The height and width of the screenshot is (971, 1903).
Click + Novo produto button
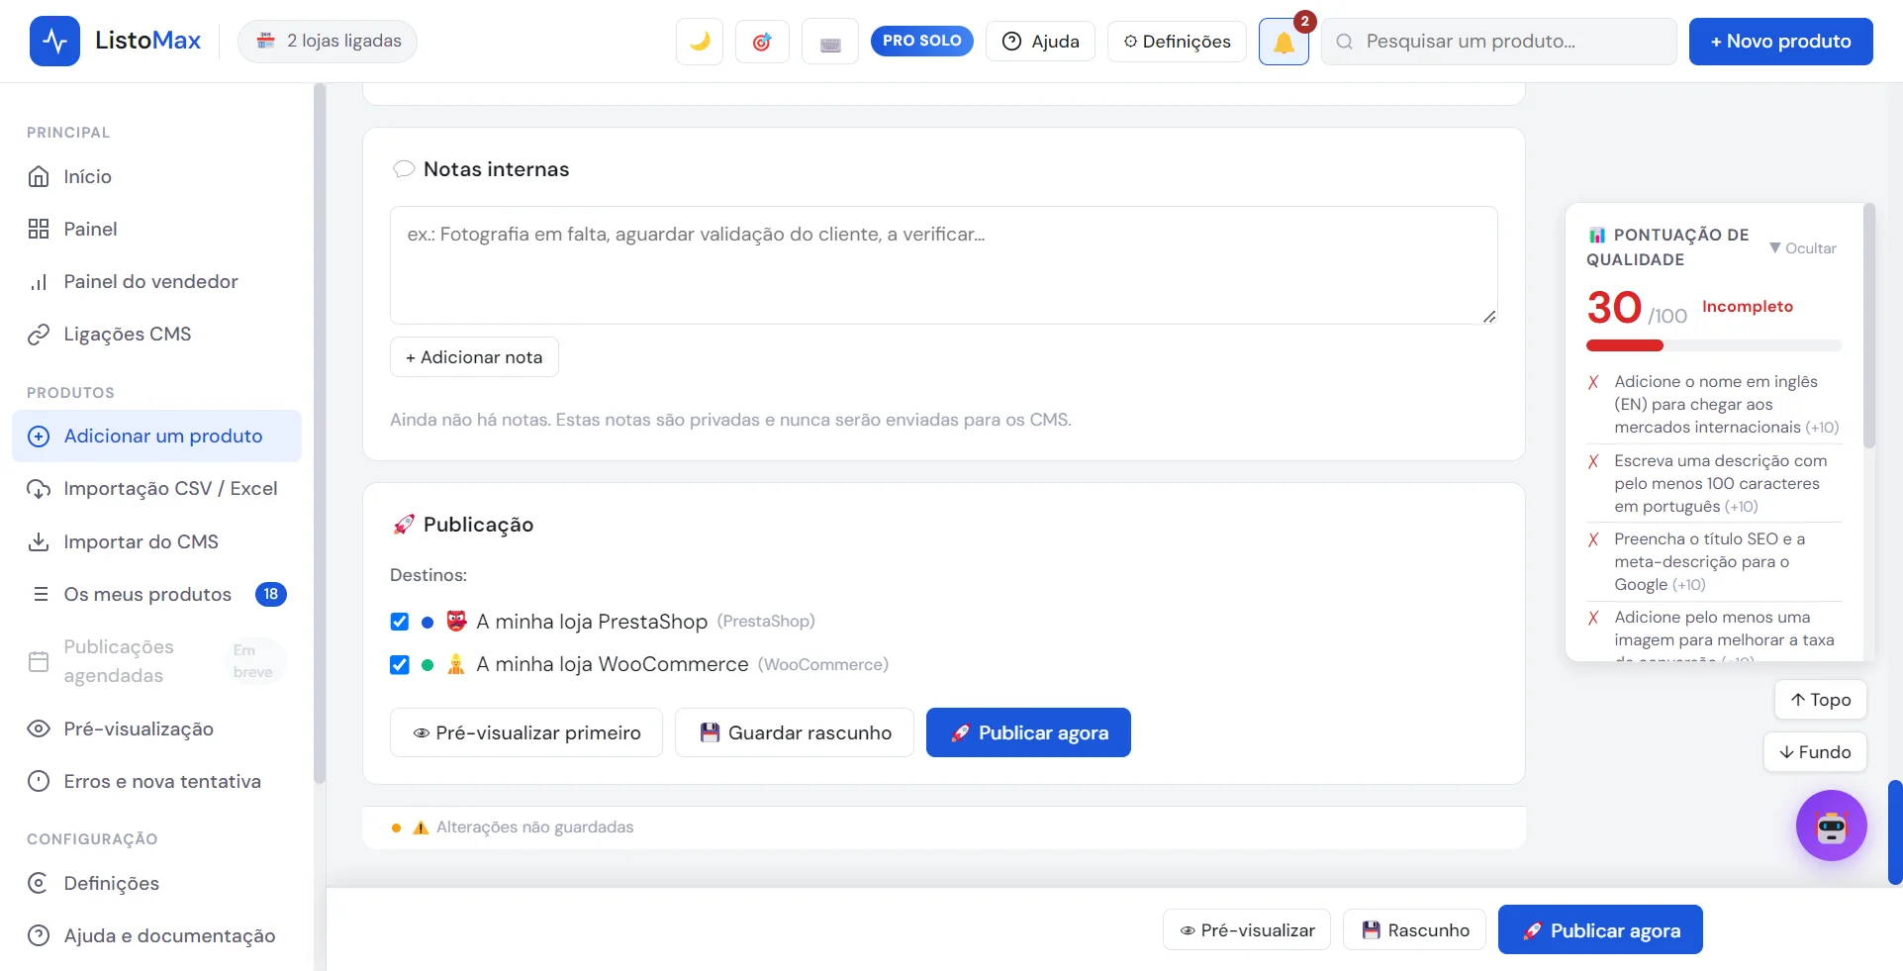(1780, 42)
